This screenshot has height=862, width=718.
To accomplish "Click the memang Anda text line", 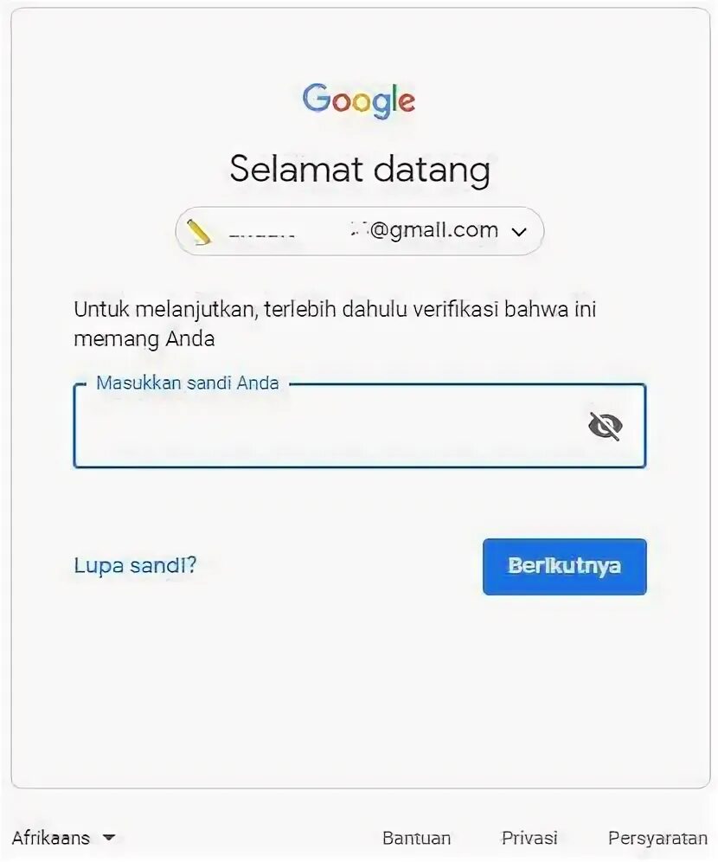I will pyautogui.click(x=144, y=338).
